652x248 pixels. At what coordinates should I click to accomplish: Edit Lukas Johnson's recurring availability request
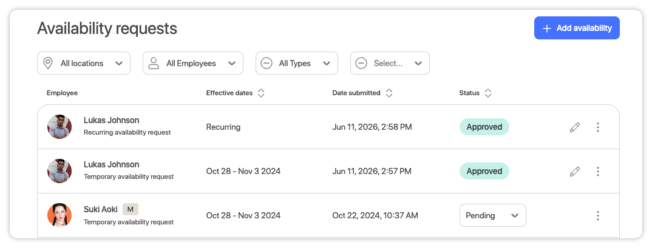coord(575,127)
